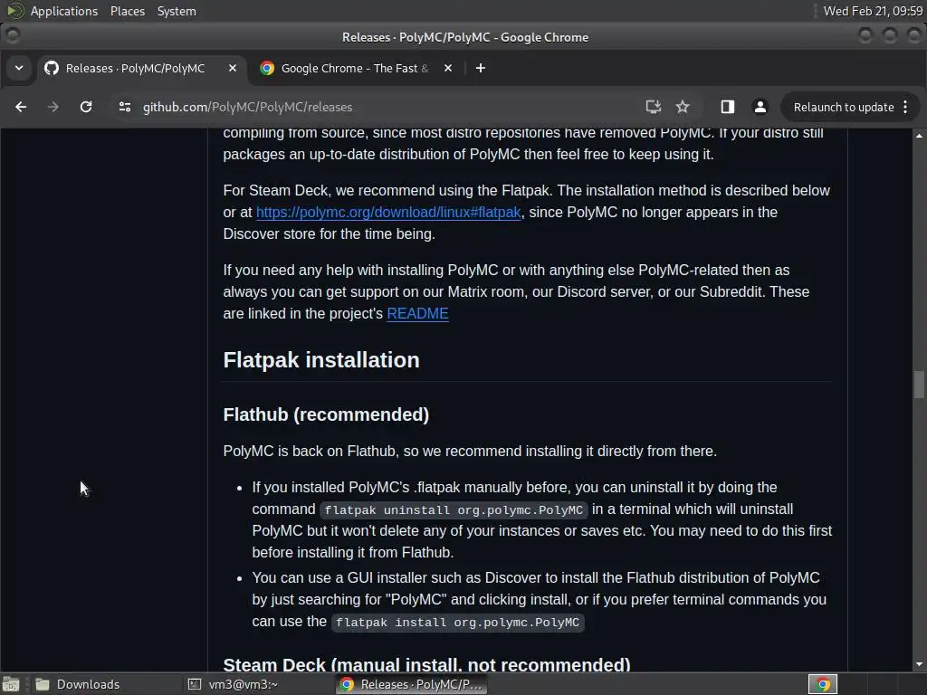
Task: Click the github.com address bar URL
Action: (248, 107)
